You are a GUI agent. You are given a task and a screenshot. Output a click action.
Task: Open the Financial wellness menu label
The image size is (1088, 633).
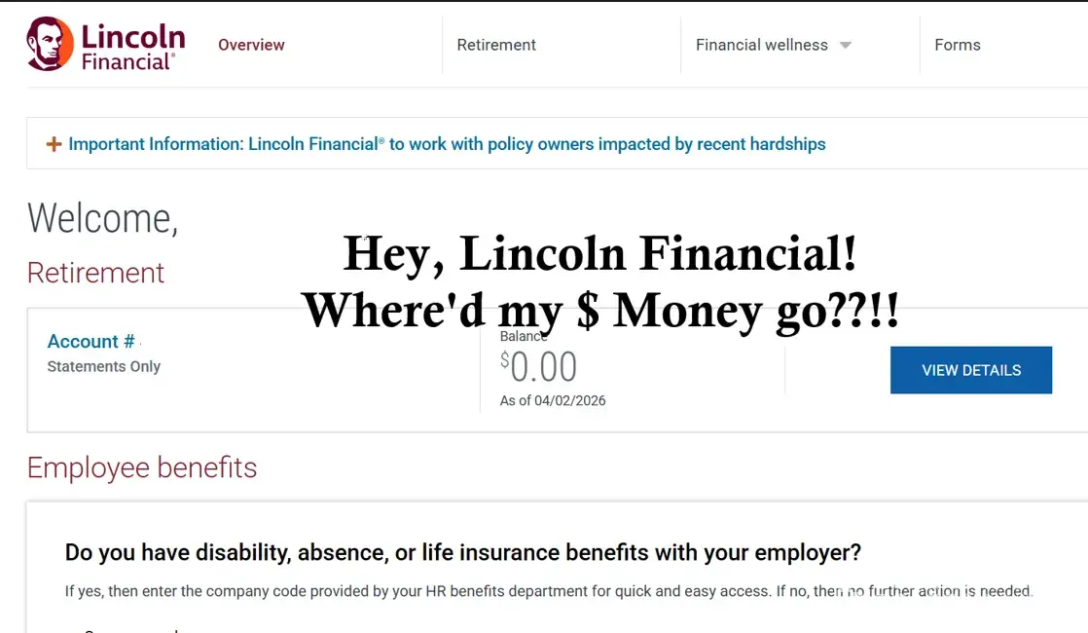tap(761, 45)
